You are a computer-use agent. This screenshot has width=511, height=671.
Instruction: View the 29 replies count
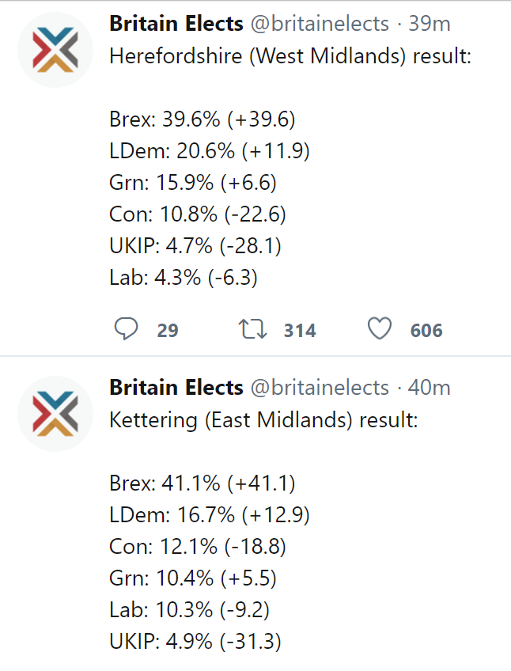click(168, 331)
